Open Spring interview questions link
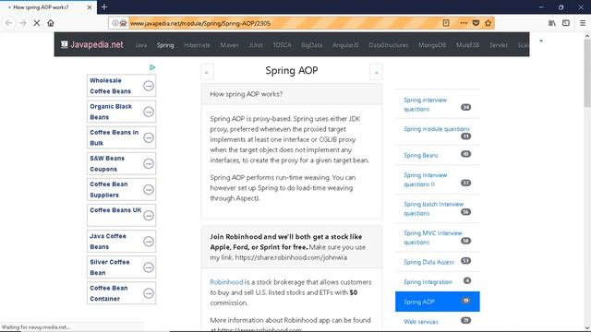591x332 pixels. tap(425, 104)
